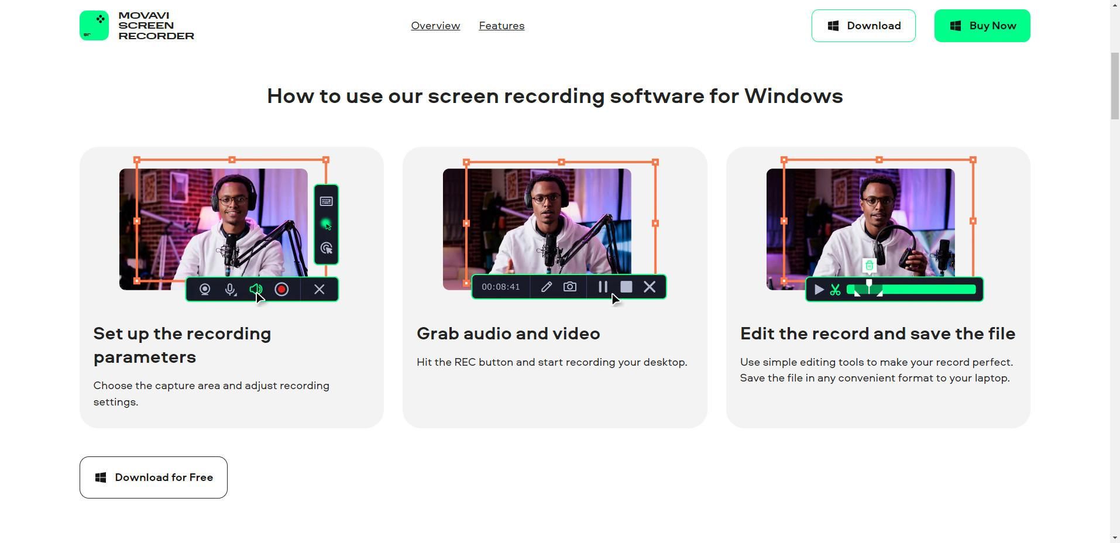Click the Download for Free button
The width and height of the screenshot is (1120, 543).
(153, 477)
